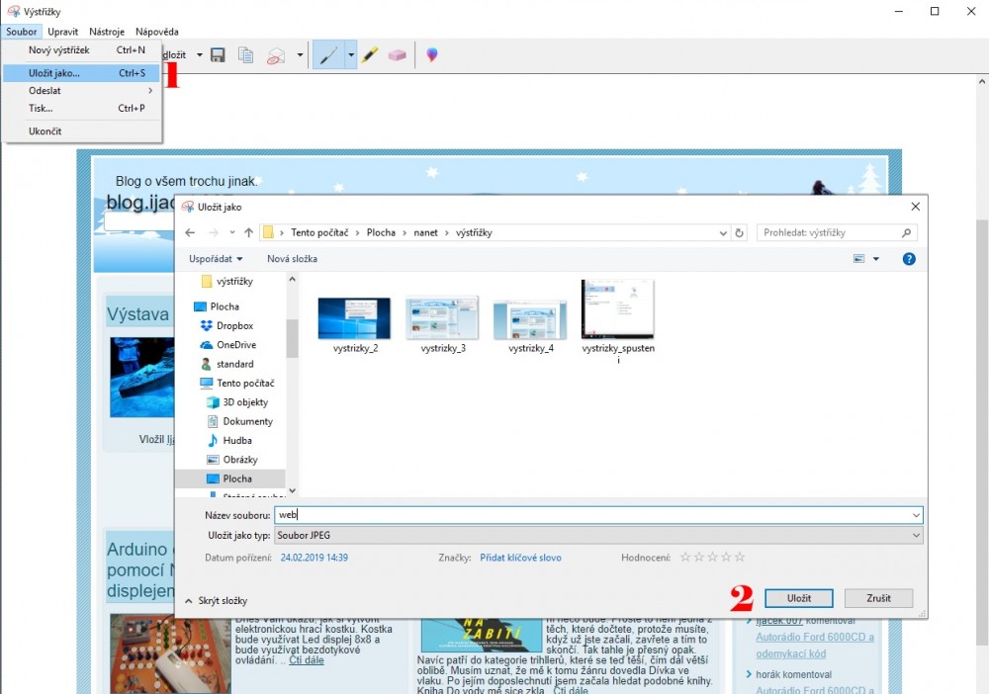The image size is (989, 694).
Task: Click the send snip envelope icon
Action: point(276,55)
